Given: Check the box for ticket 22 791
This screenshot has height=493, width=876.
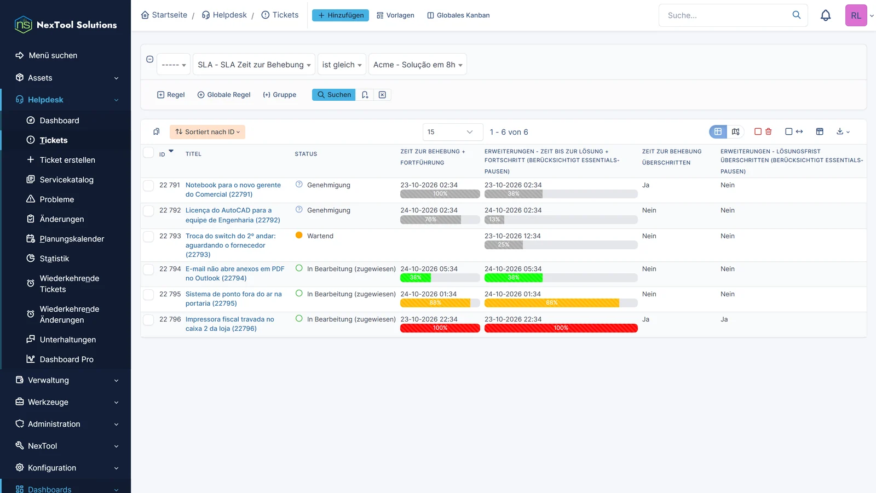Looking at the screenshot, I should tap(148, 185).
